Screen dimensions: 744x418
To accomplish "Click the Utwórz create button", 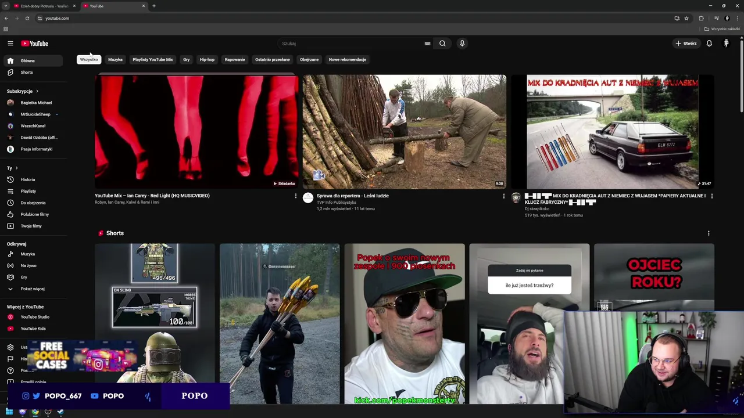I will [685, 44].
